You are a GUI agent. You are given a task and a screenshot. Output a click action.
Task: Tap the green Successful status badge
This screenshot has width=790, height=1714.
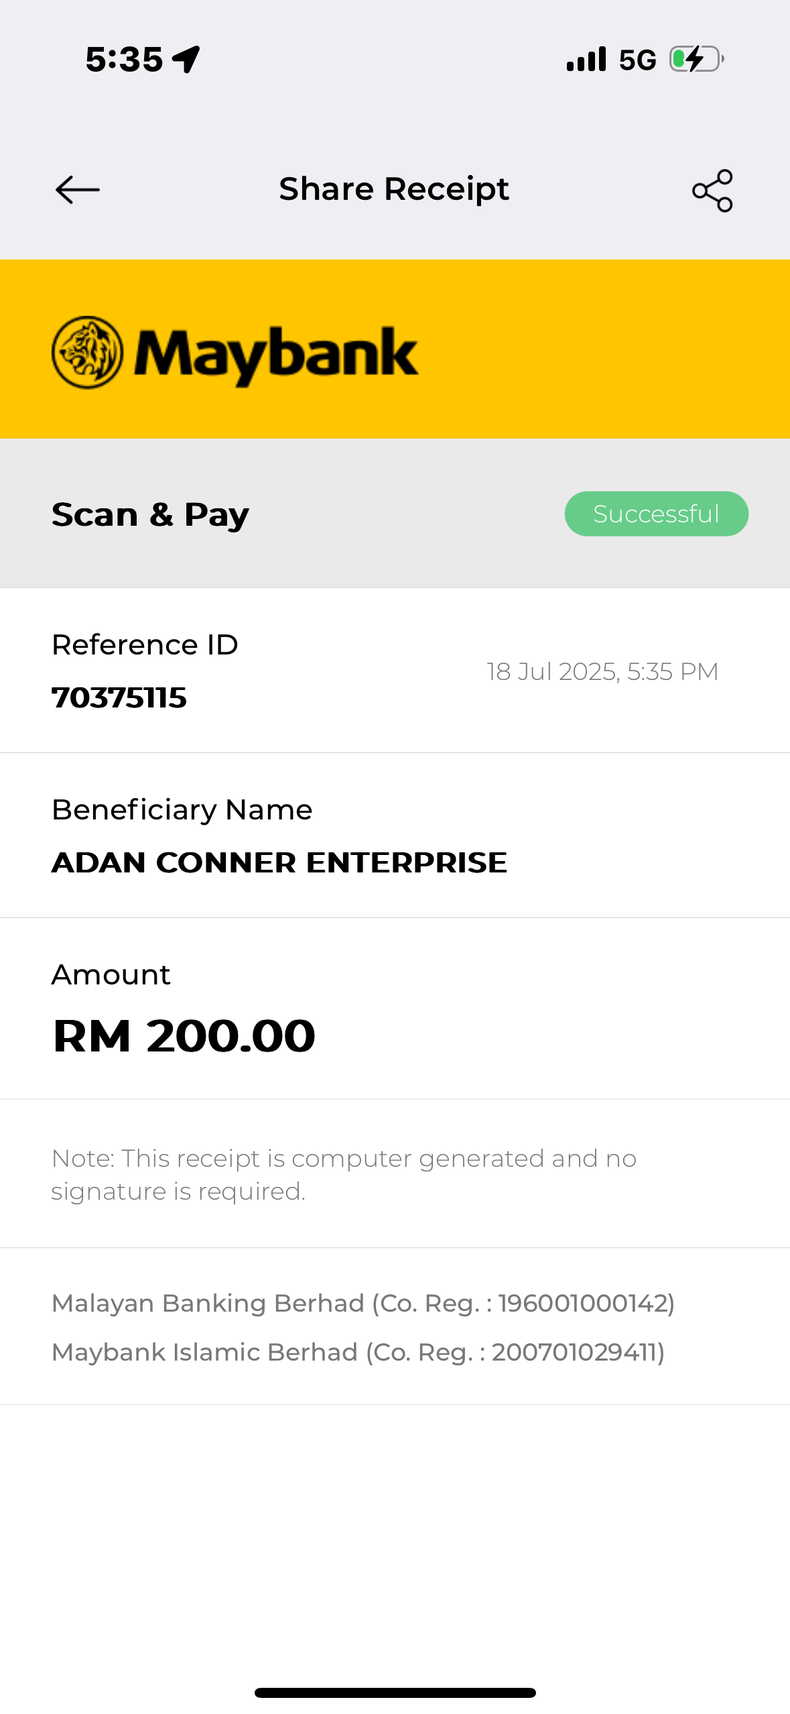(x=656, y=514)
